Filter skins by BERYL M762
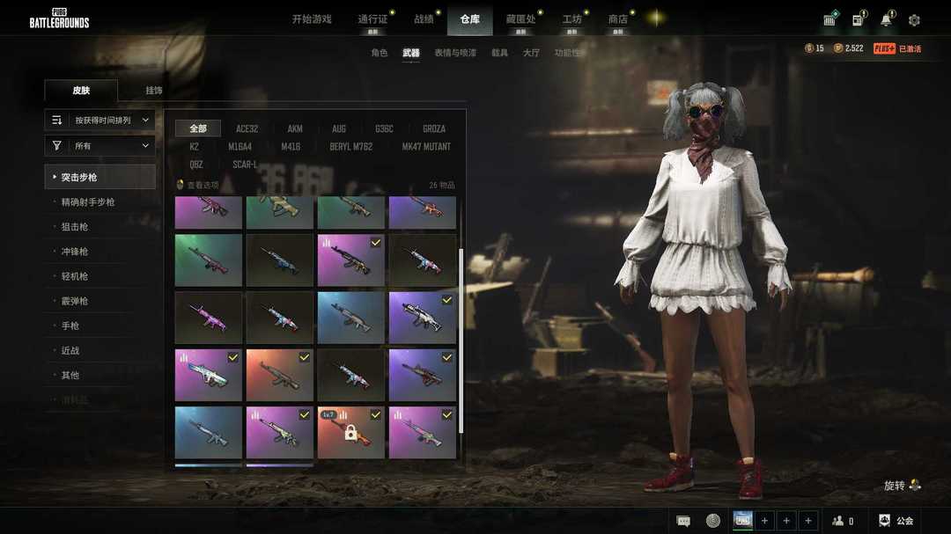The image size is (951, 534). [x=351, y=147]
